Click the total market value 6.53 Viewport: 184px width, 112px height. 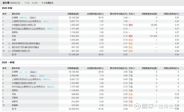pos(125,55)
